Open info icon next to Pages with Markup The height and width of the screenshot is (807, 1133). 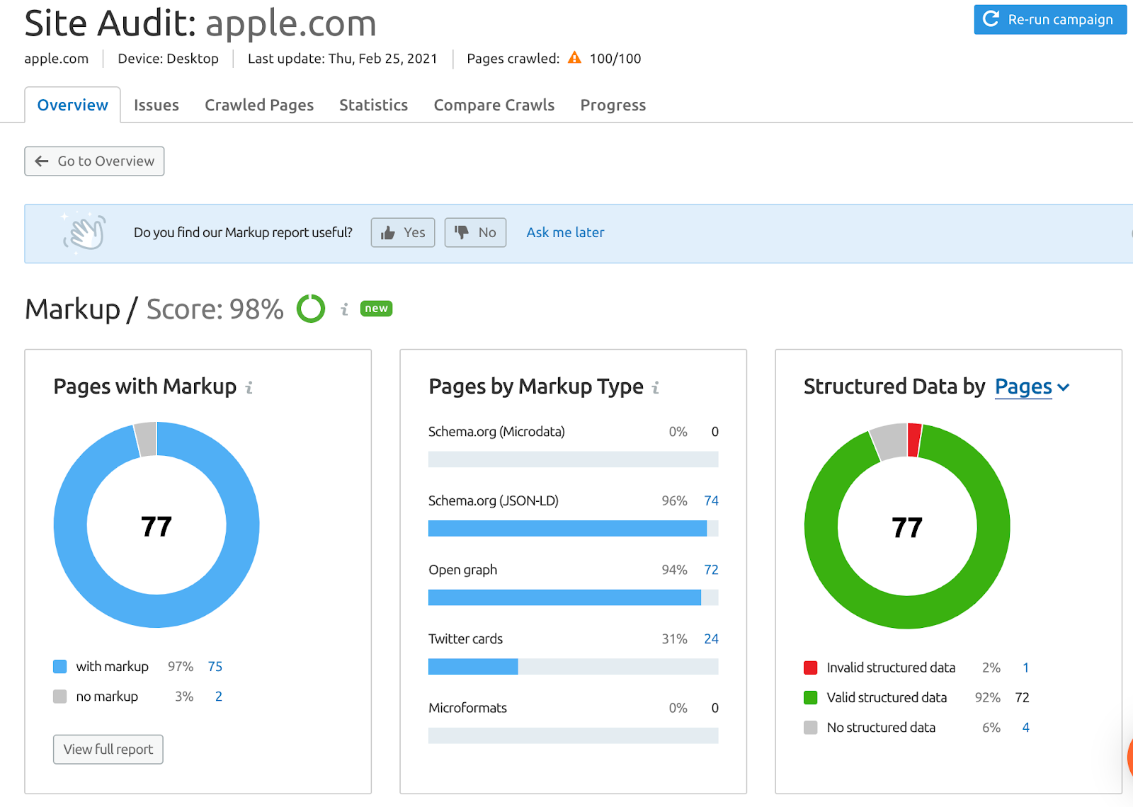(249, 387)
